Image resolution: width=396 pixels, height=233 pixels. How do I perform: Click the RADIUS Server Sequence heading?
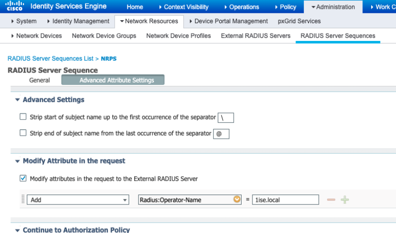click(52, 70)
